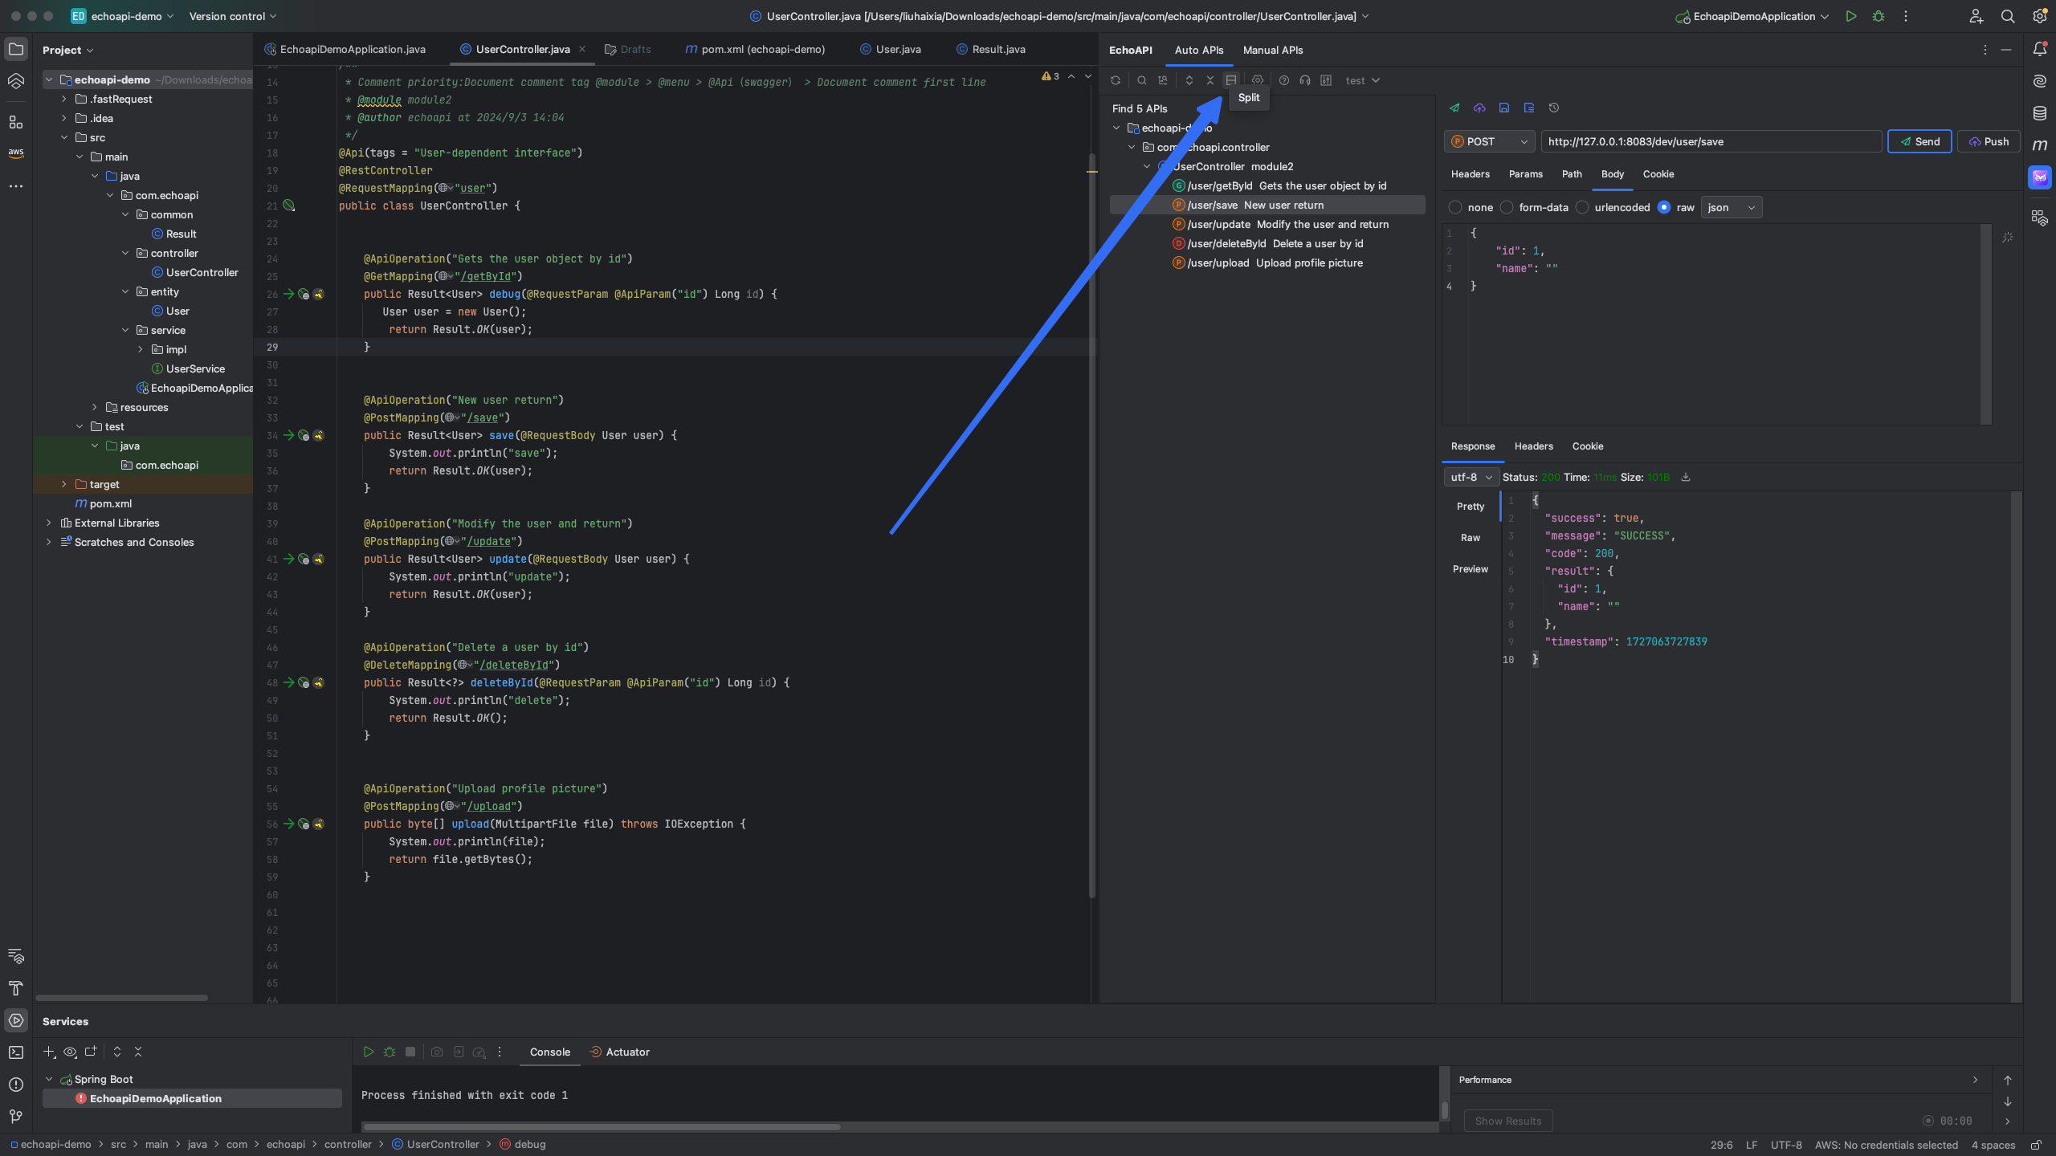Click Collapse All icon in EchoAPI toolbar
Viewport: 2056px width, 1156px height.
click(x=1210, y=80)
